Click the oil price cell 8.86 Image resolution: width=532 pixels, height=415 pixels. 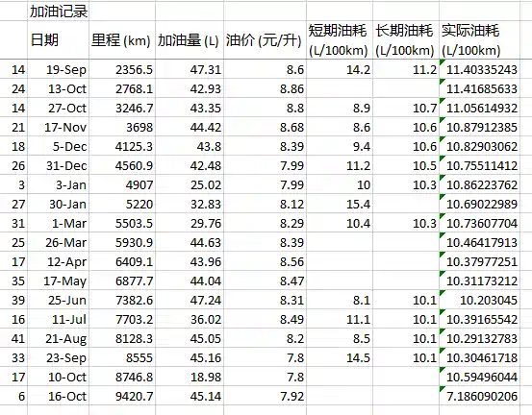click(x=265, y=88)
